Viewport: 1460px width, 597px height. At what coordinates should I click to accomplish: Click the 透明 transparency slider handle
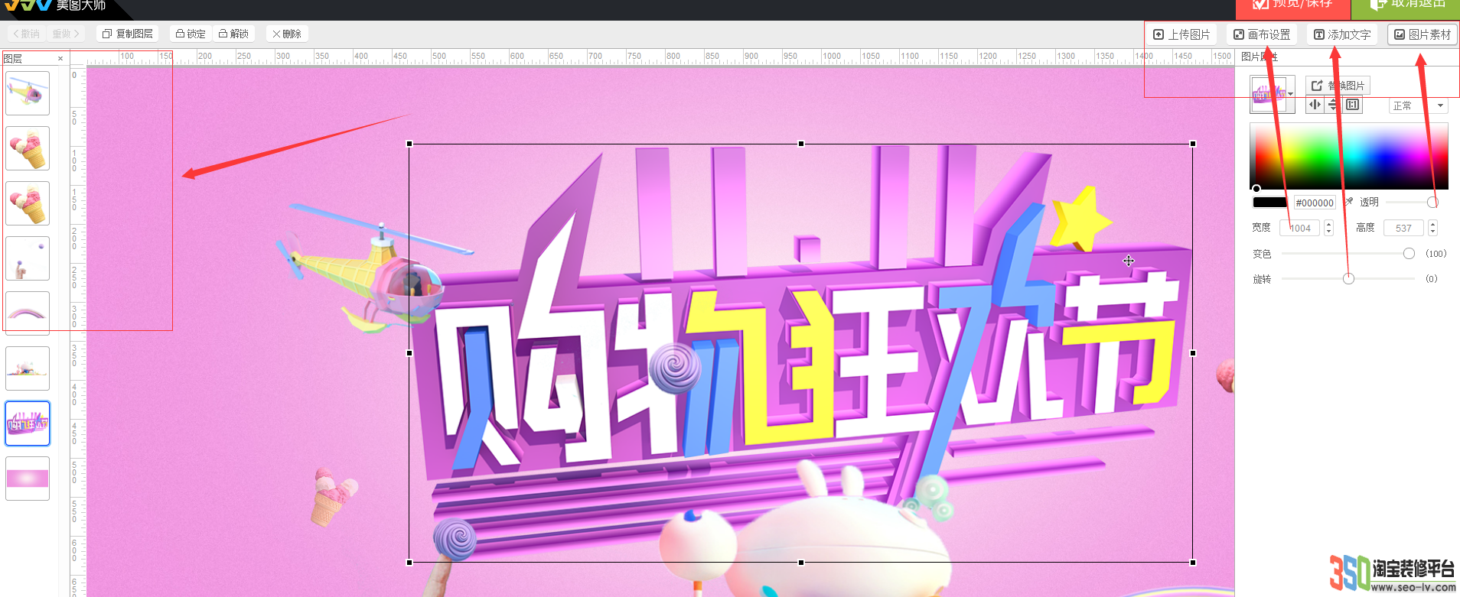1432,202
